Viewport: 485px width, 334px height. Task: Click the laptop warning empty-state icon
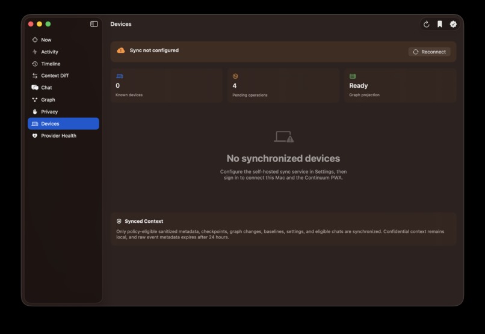[x=283, y=137]
